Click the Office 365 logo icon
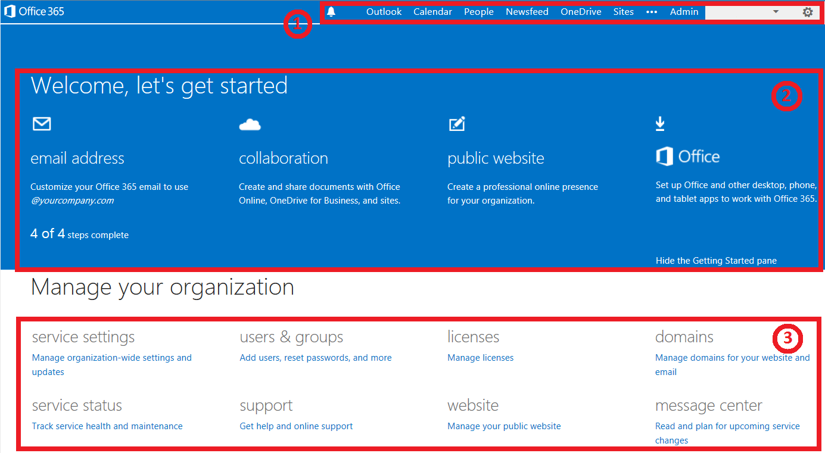Image resolution: width=825 pixels, height=453 pixels. coord(10,11)
